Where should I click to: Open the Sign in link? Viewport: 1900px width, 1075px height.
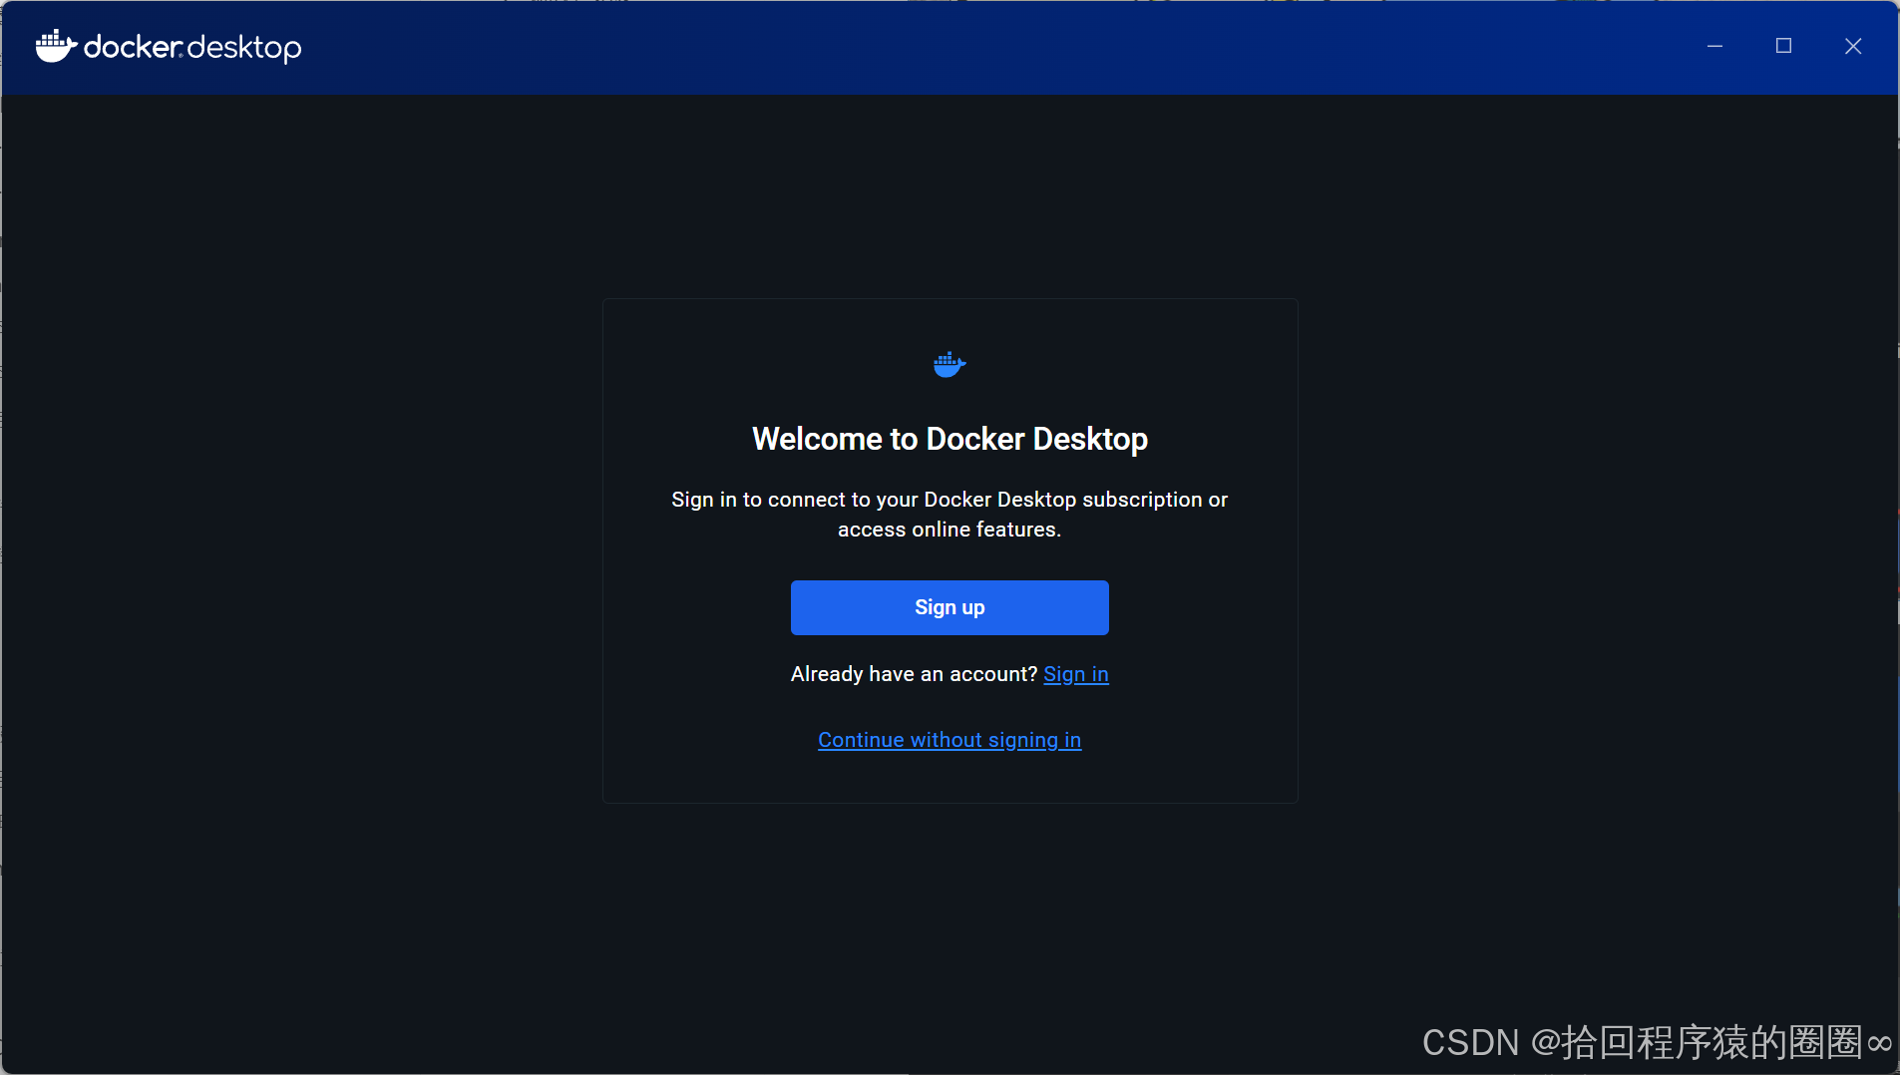(x=1076, y=674)
